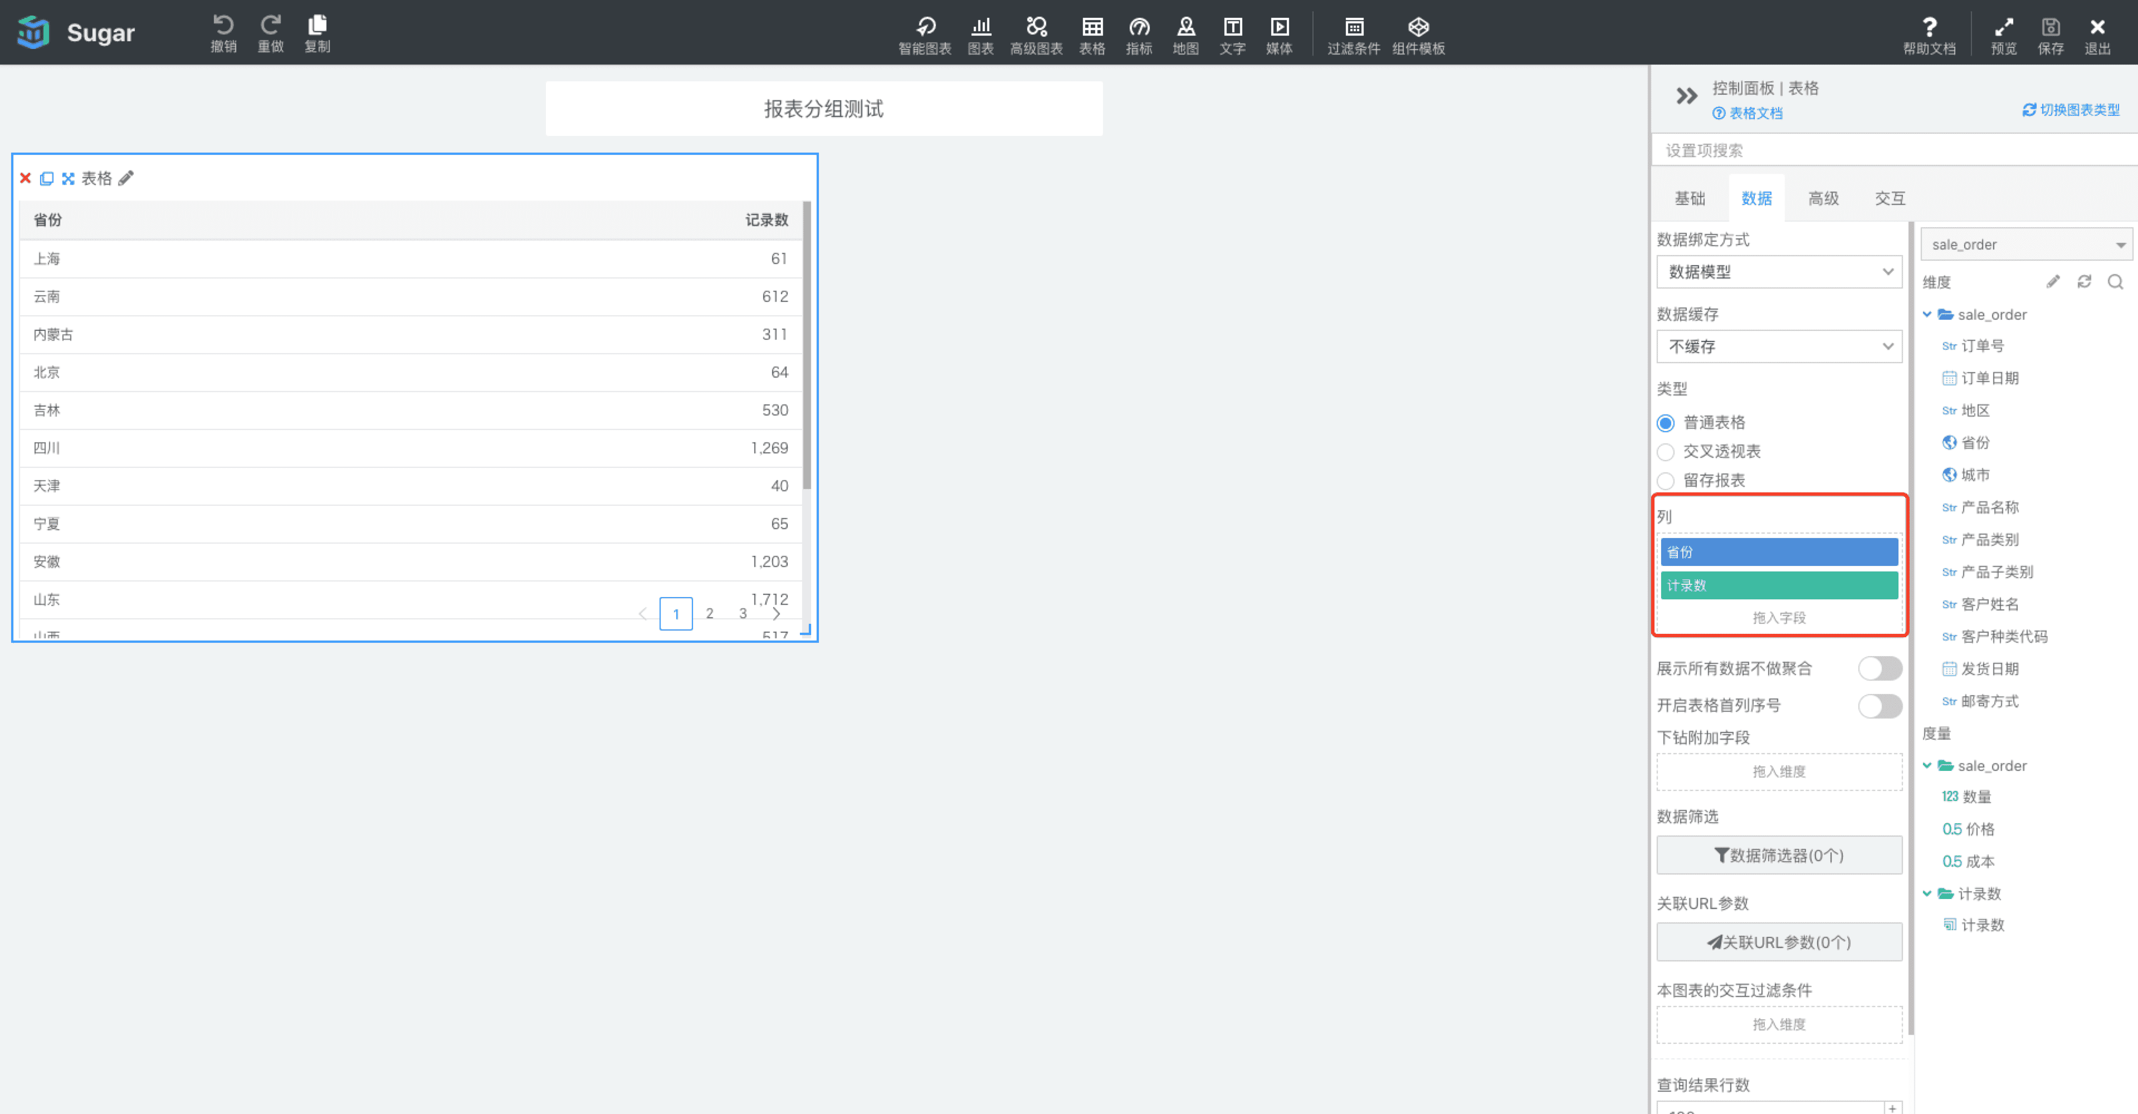Collapse the 计录数 measure folder
The image size is (2138, 1114).
1927,893
